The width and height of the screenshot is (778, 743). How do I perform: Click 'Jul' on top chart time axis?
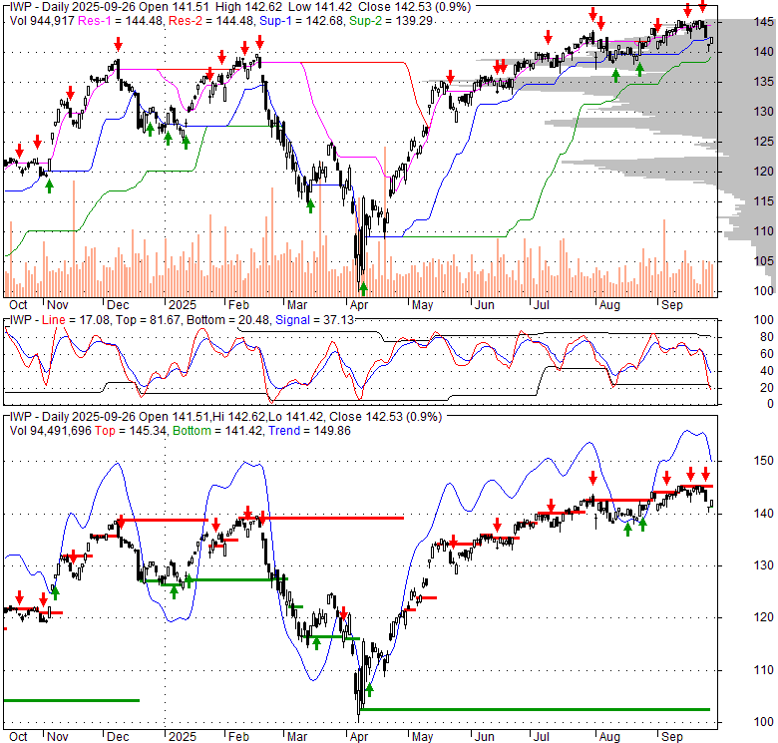click(542, 305)
